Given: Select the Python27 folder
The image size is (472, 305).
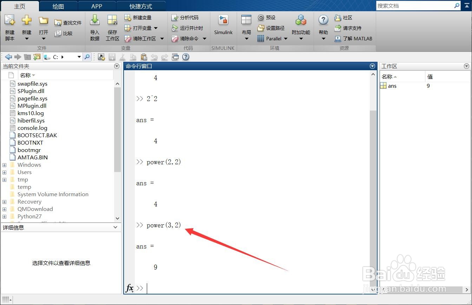Looking at the screenshot, I should (29, 217).
